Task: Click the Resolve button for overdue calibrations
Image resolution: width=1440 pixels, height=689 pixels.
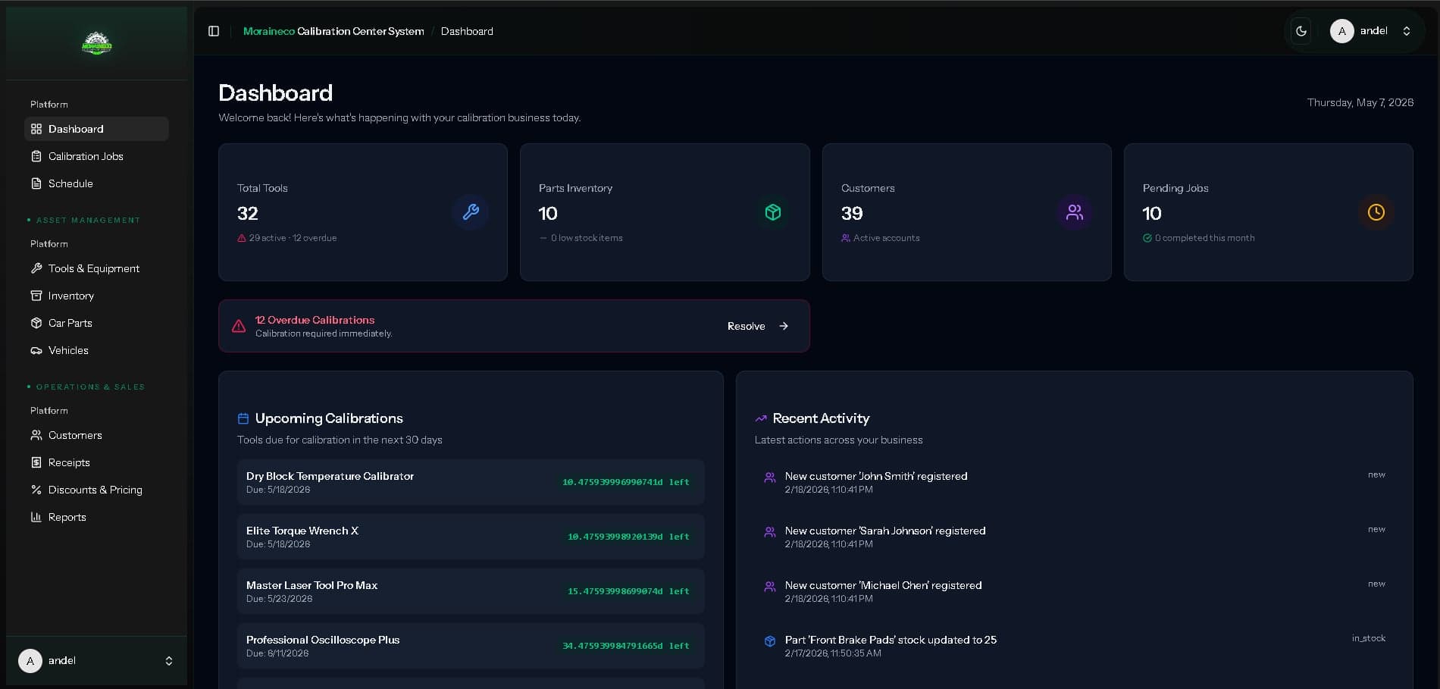Action: (x=758, y=326)
